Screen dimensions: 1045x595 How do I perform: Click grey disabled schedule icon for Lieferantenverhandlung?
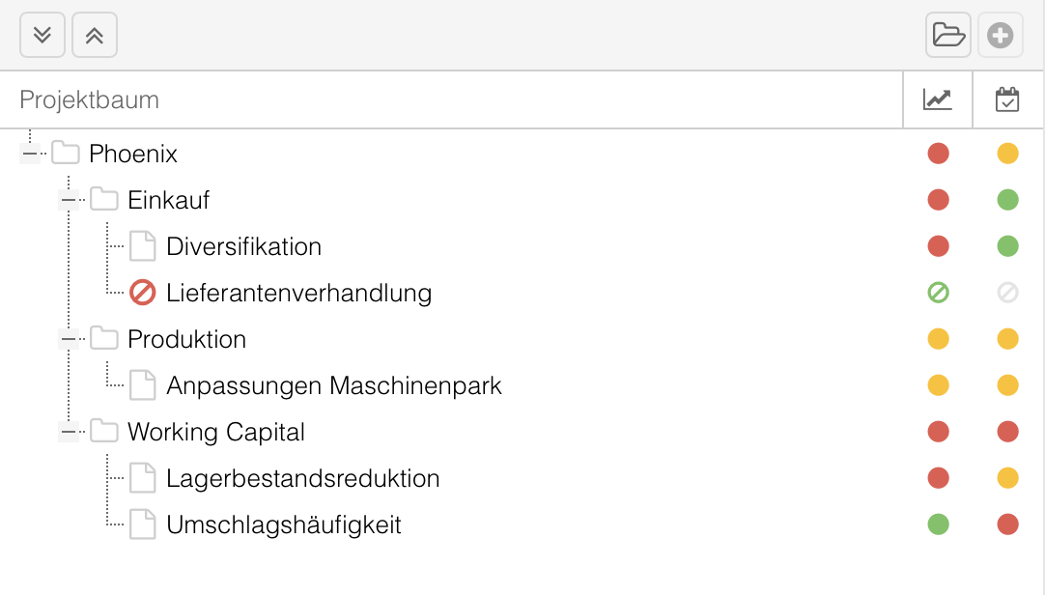pos(1007,293)
